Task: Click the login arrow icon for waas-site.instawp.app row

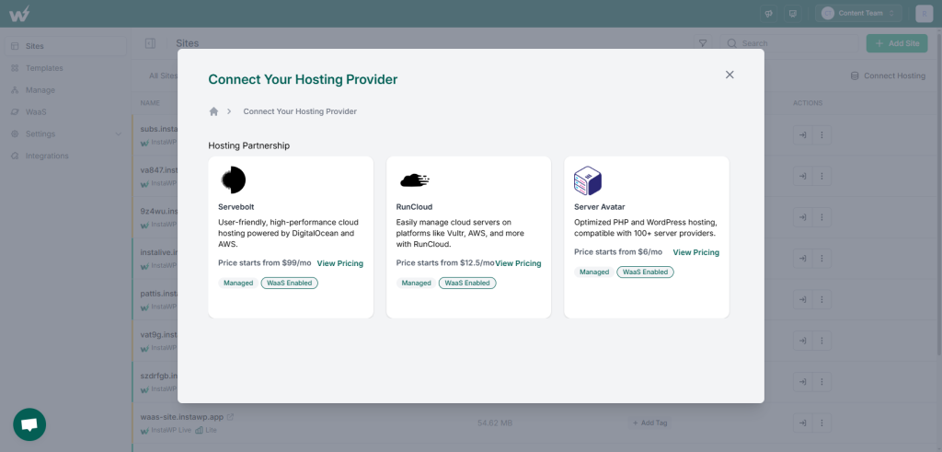Action: point(802,423)
